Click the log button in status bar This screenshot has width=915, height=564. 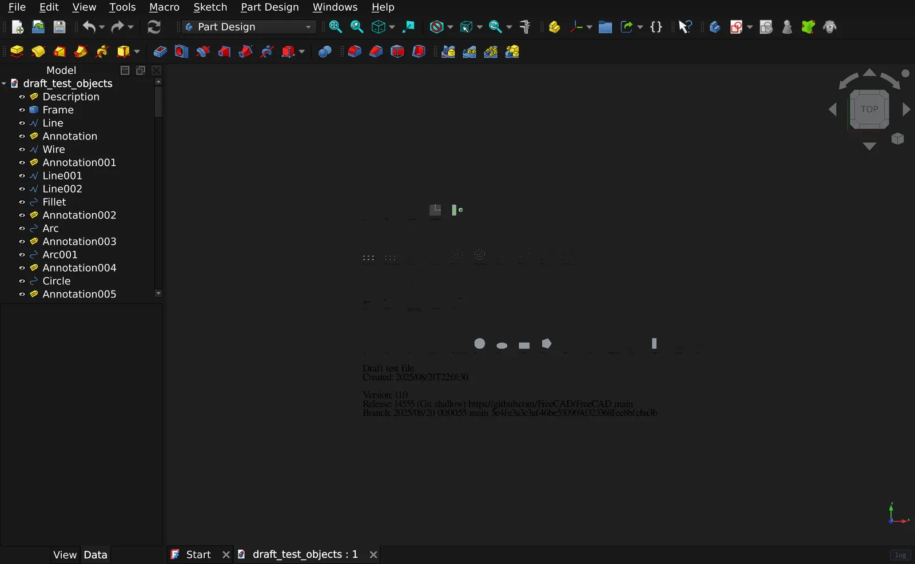(900, 555)
